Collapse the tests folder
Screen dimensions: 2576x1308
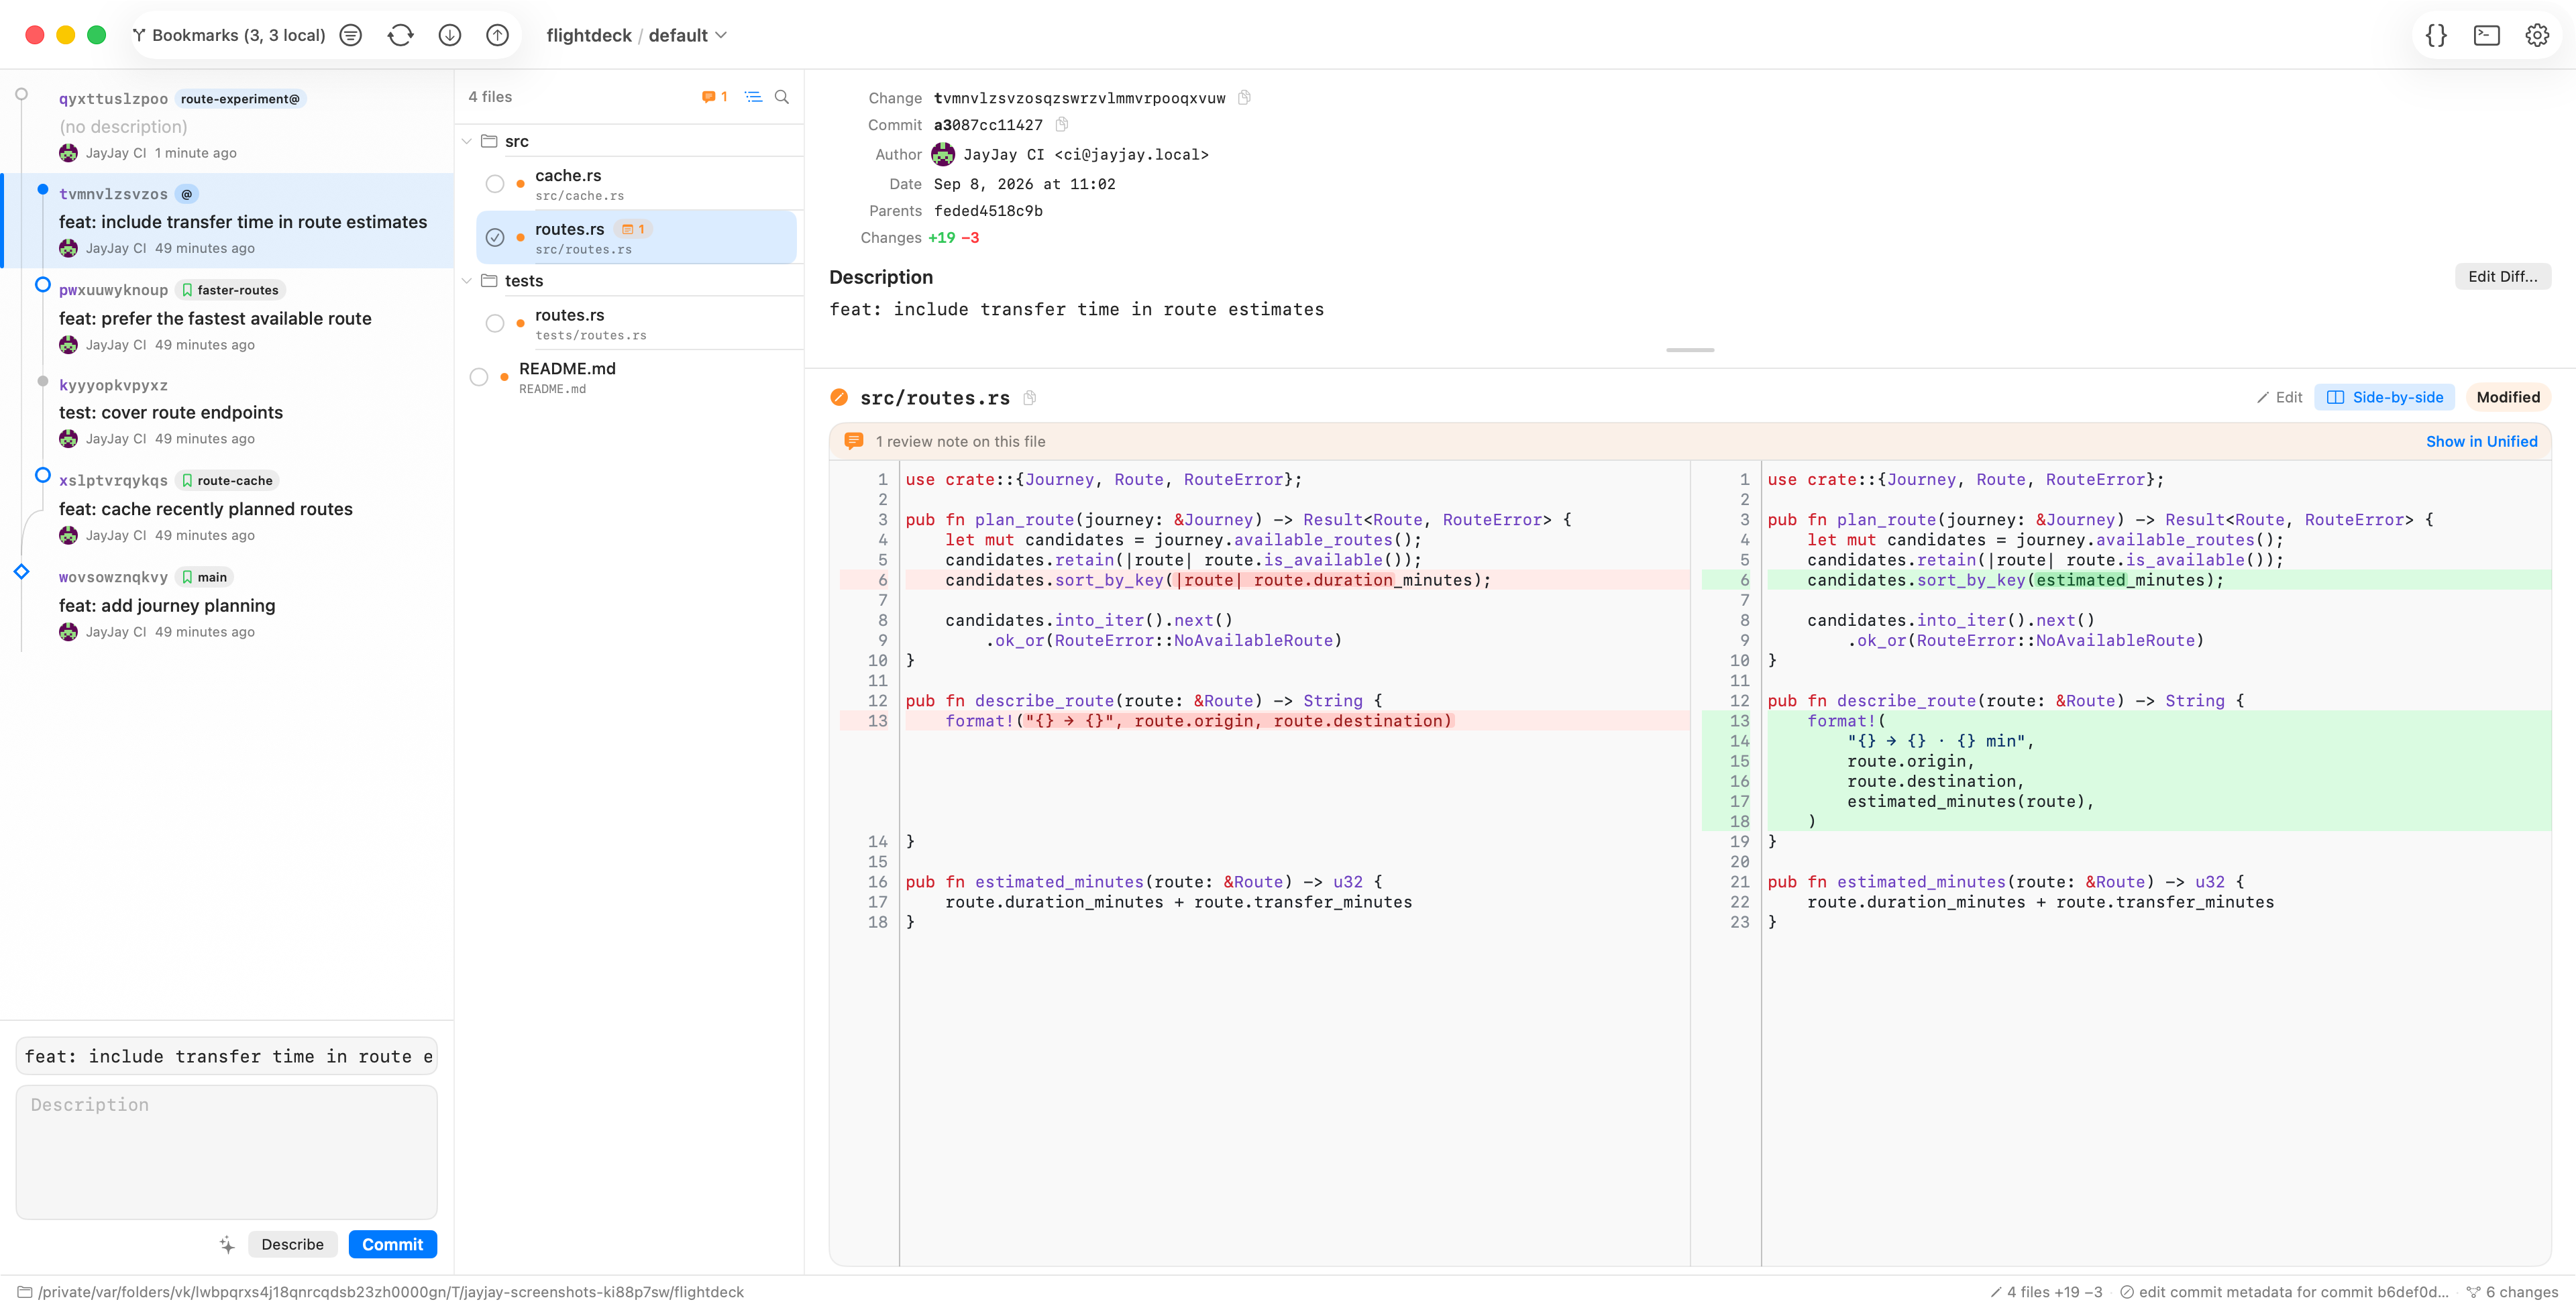[467, 281]
